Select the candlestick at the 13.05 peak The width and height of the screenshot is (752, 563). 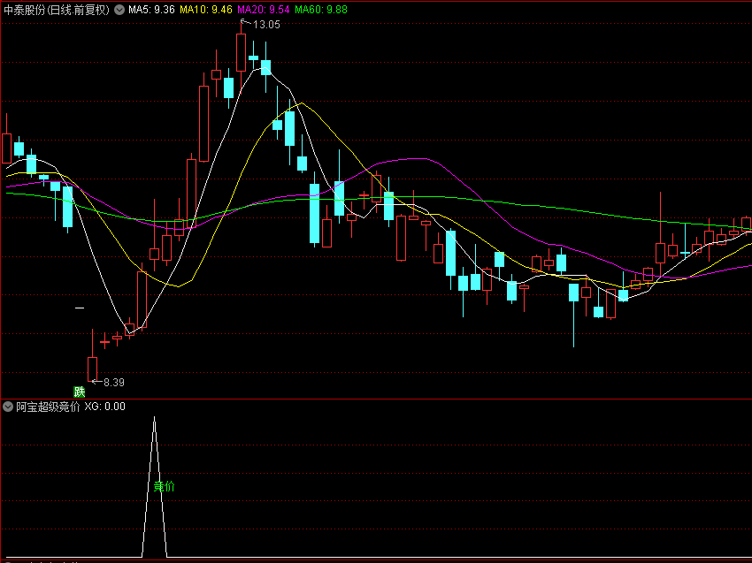pyautogui.click(x=241, y=53)
